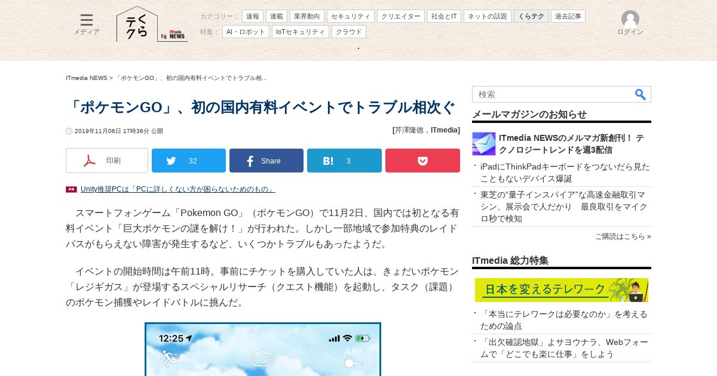Viewport: 717px width, 376px height.
Task: Click the Pokemon GO screenshot image
Action: tap(263, 349)
